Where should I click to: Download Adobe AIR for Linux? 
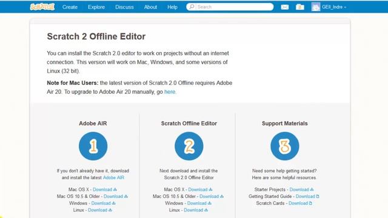100,210
